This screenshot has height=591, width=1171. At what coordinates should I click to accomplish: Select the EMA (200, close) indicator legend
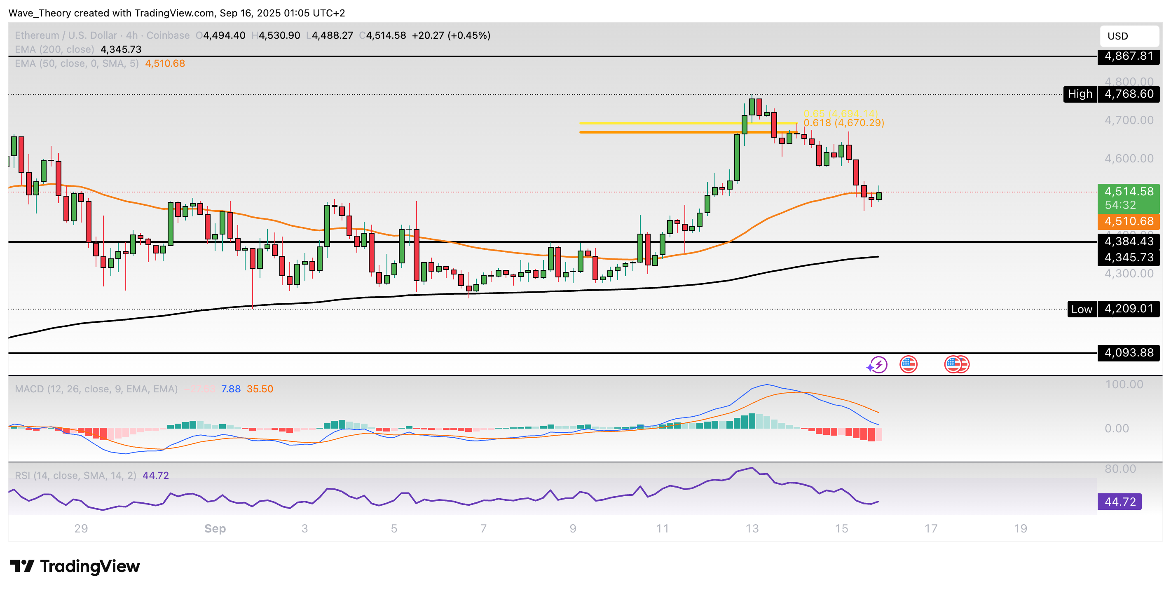coord(54,50)
